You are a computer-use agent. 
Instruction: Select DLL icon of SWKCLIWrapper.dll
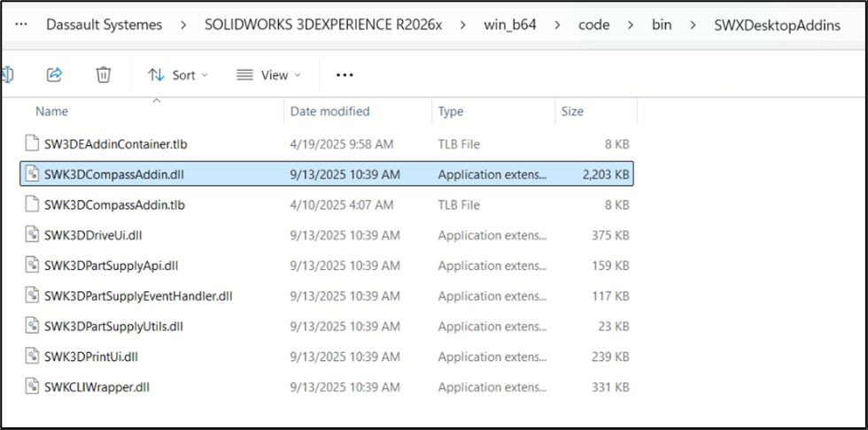33,387
